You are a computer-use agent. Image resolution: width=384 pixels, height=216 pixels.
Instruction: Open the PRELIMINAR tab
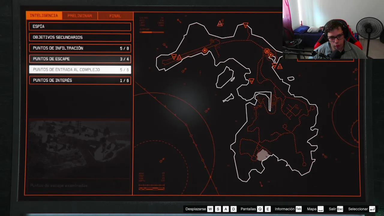click(x=80, y=16)
